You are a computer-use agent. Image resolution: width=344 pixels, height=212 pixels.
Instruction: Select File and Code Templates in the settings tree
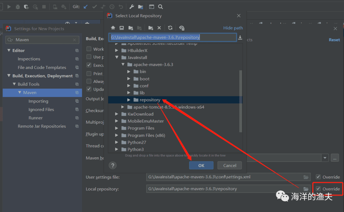click(x=42, y=67)
